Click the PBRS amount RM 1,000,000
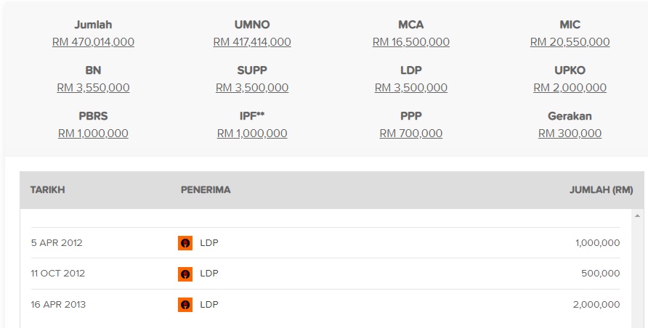This screenshot has height=328, width=648. (x=93, y=134)
